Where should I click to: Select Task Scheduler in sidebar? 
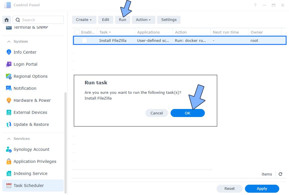pos(33,186)
